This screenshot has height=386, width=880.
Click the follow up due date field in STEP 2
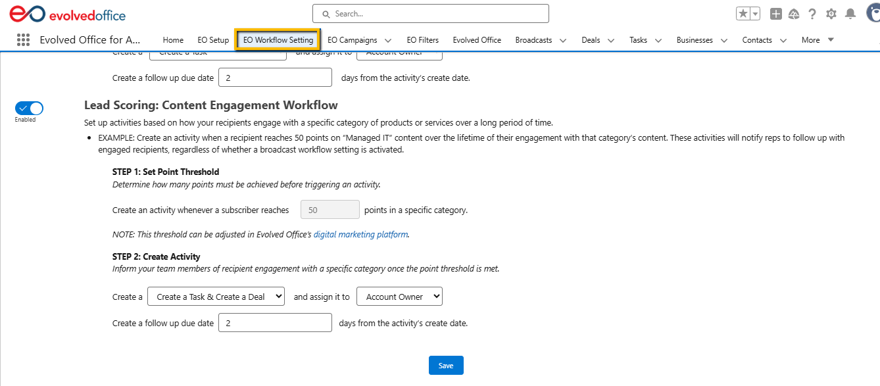[x=275, y=323]
